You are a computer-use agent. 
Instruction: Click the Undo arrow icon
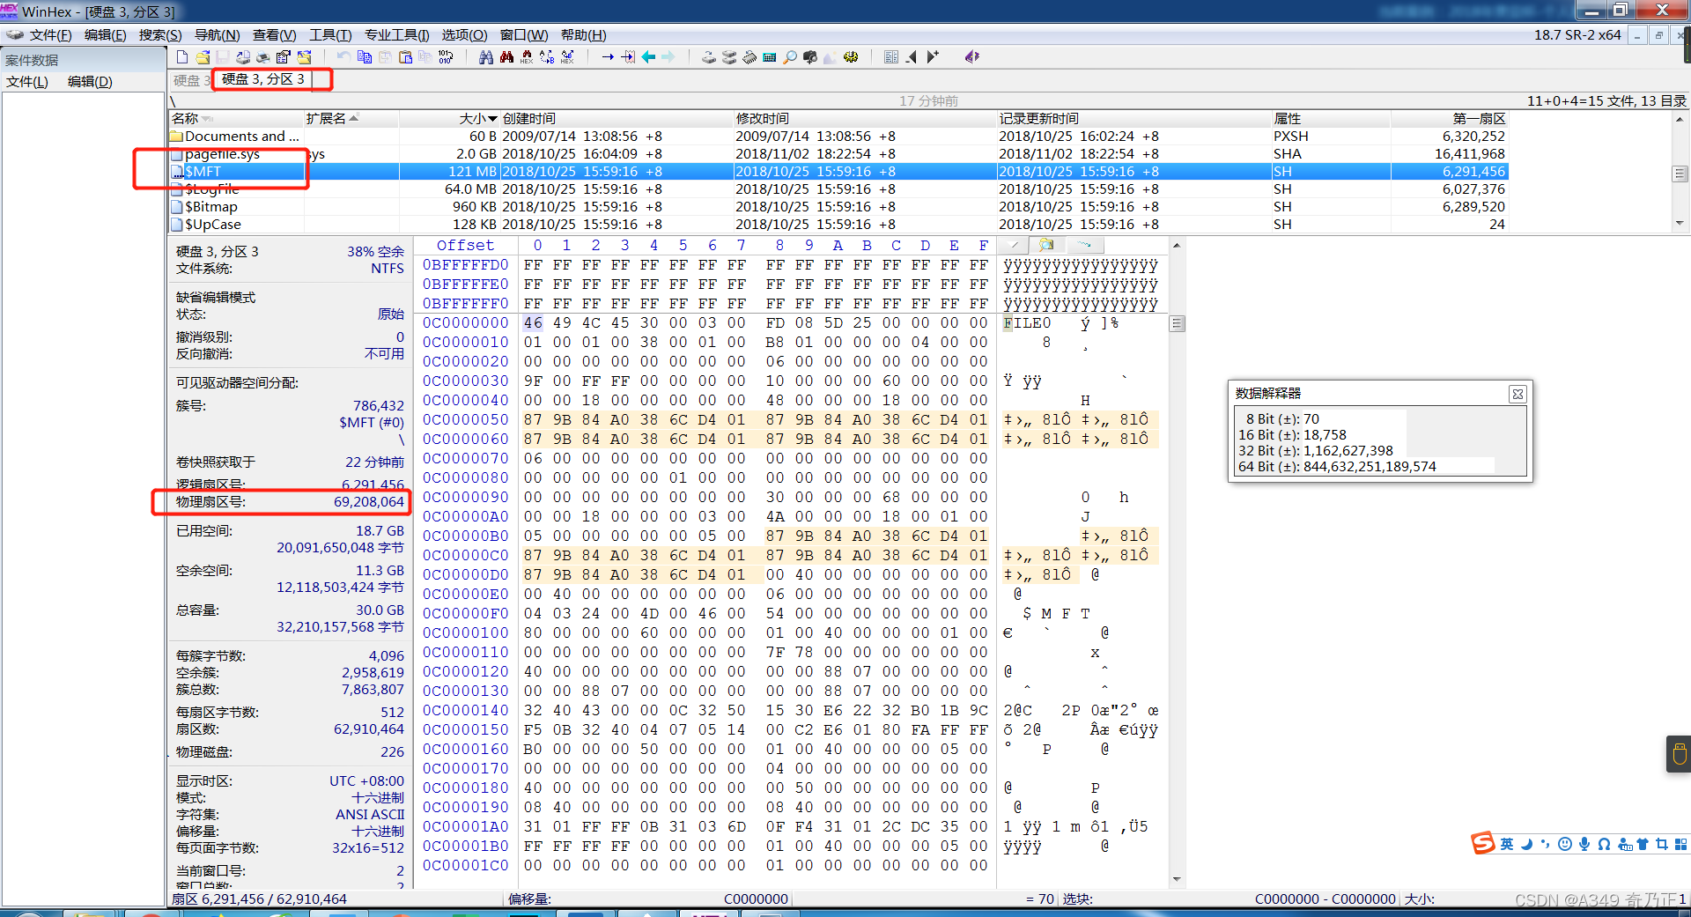343,57
